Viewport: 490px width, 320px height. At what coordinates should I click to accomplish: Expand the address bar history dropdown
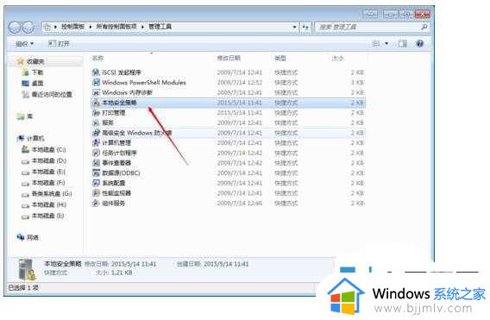[x=294, y=28]
